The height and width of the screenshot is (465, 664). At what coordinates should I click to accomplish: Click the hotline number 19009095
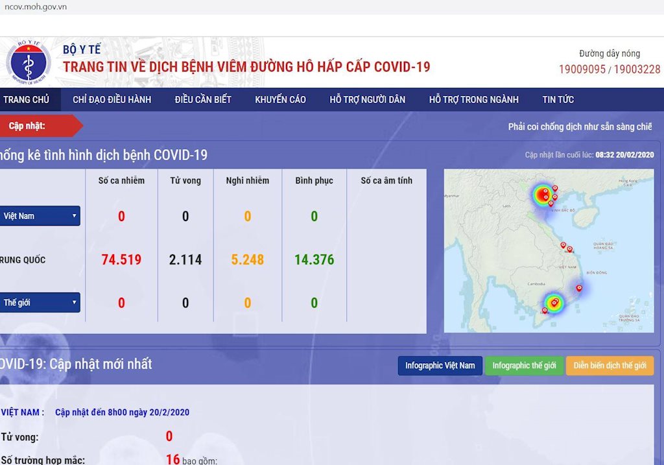582,69
